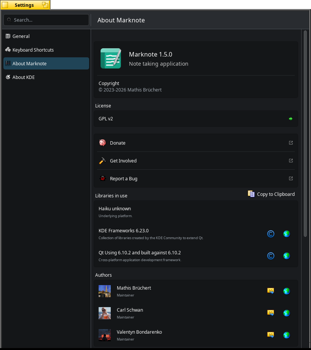The image size is (311, 350).
Task: Email Valentyn Bondarenko via mail icon
Action: tap(271, 335)
